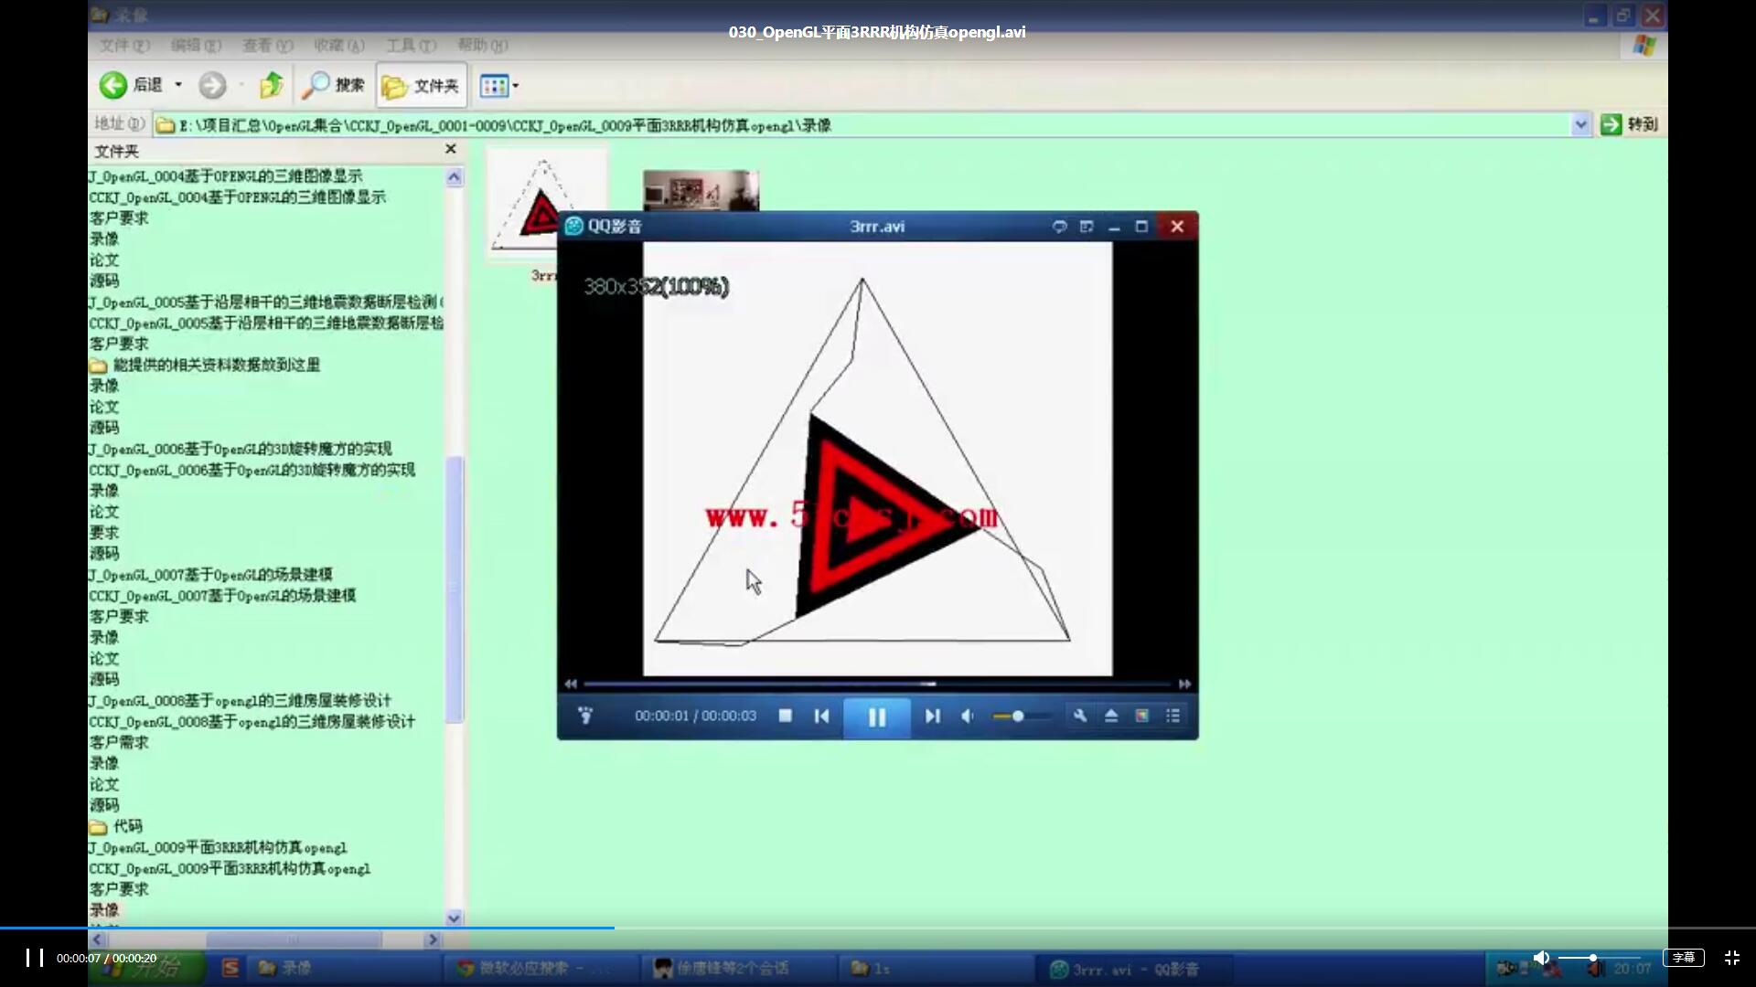Click the QQ影音 logo menu icon
This screenshot has height=987, width=1756.
tap(574, 226)
